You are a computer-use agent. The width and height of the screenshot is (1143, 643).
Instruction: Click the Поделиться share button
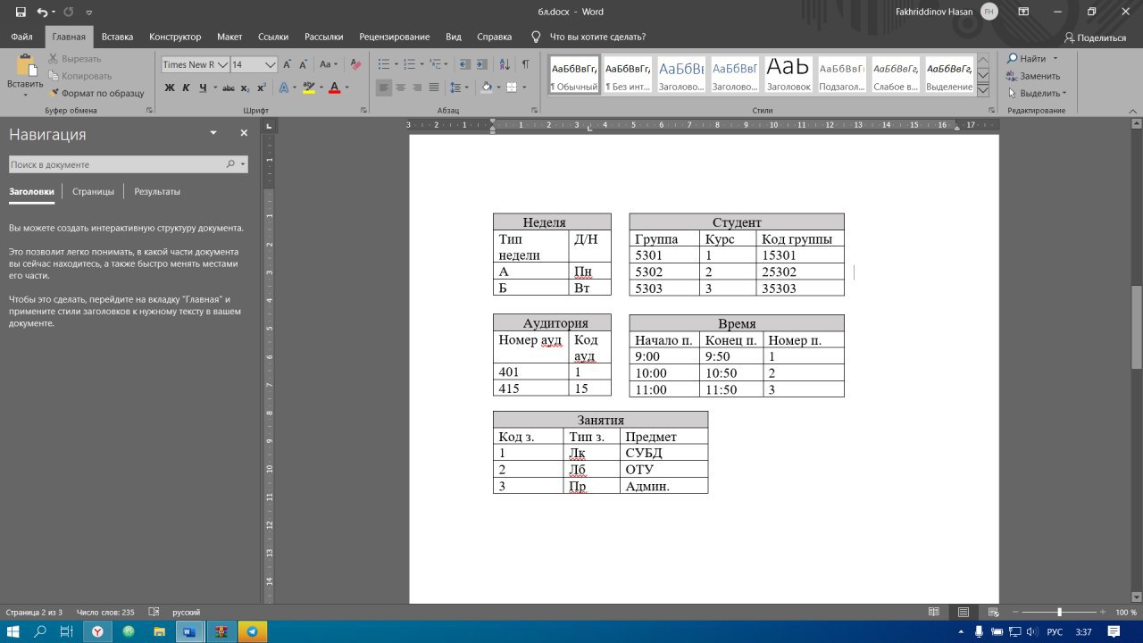[x=1095, y=38]
